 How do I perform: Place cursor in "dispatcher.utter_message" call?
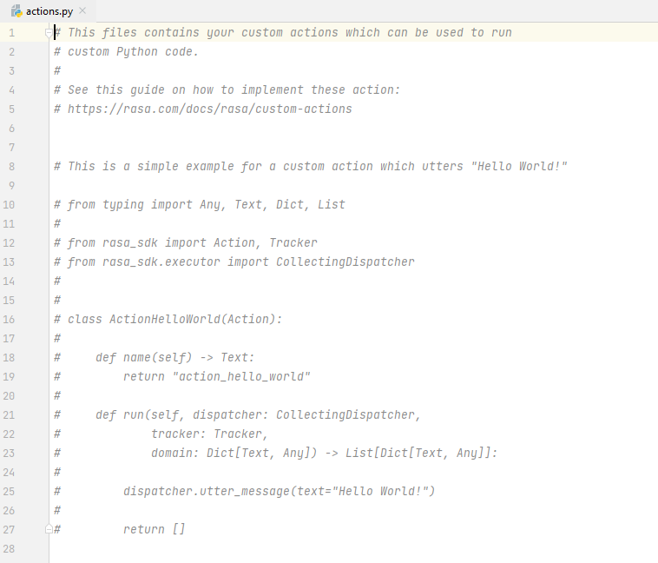point(208,492)
